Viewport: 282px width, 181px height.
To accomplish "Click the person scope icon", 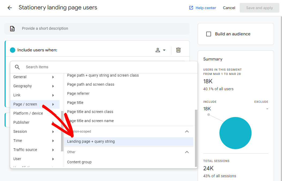I will click(x=158, y=50).
